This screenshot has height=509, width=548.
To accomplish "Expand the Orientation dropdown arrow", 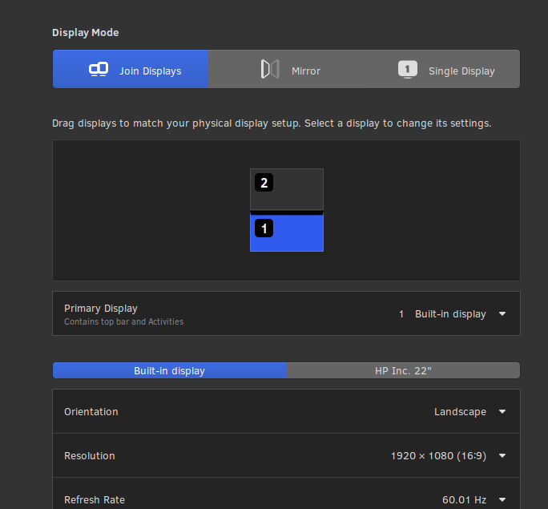I will tap(502, 412).
